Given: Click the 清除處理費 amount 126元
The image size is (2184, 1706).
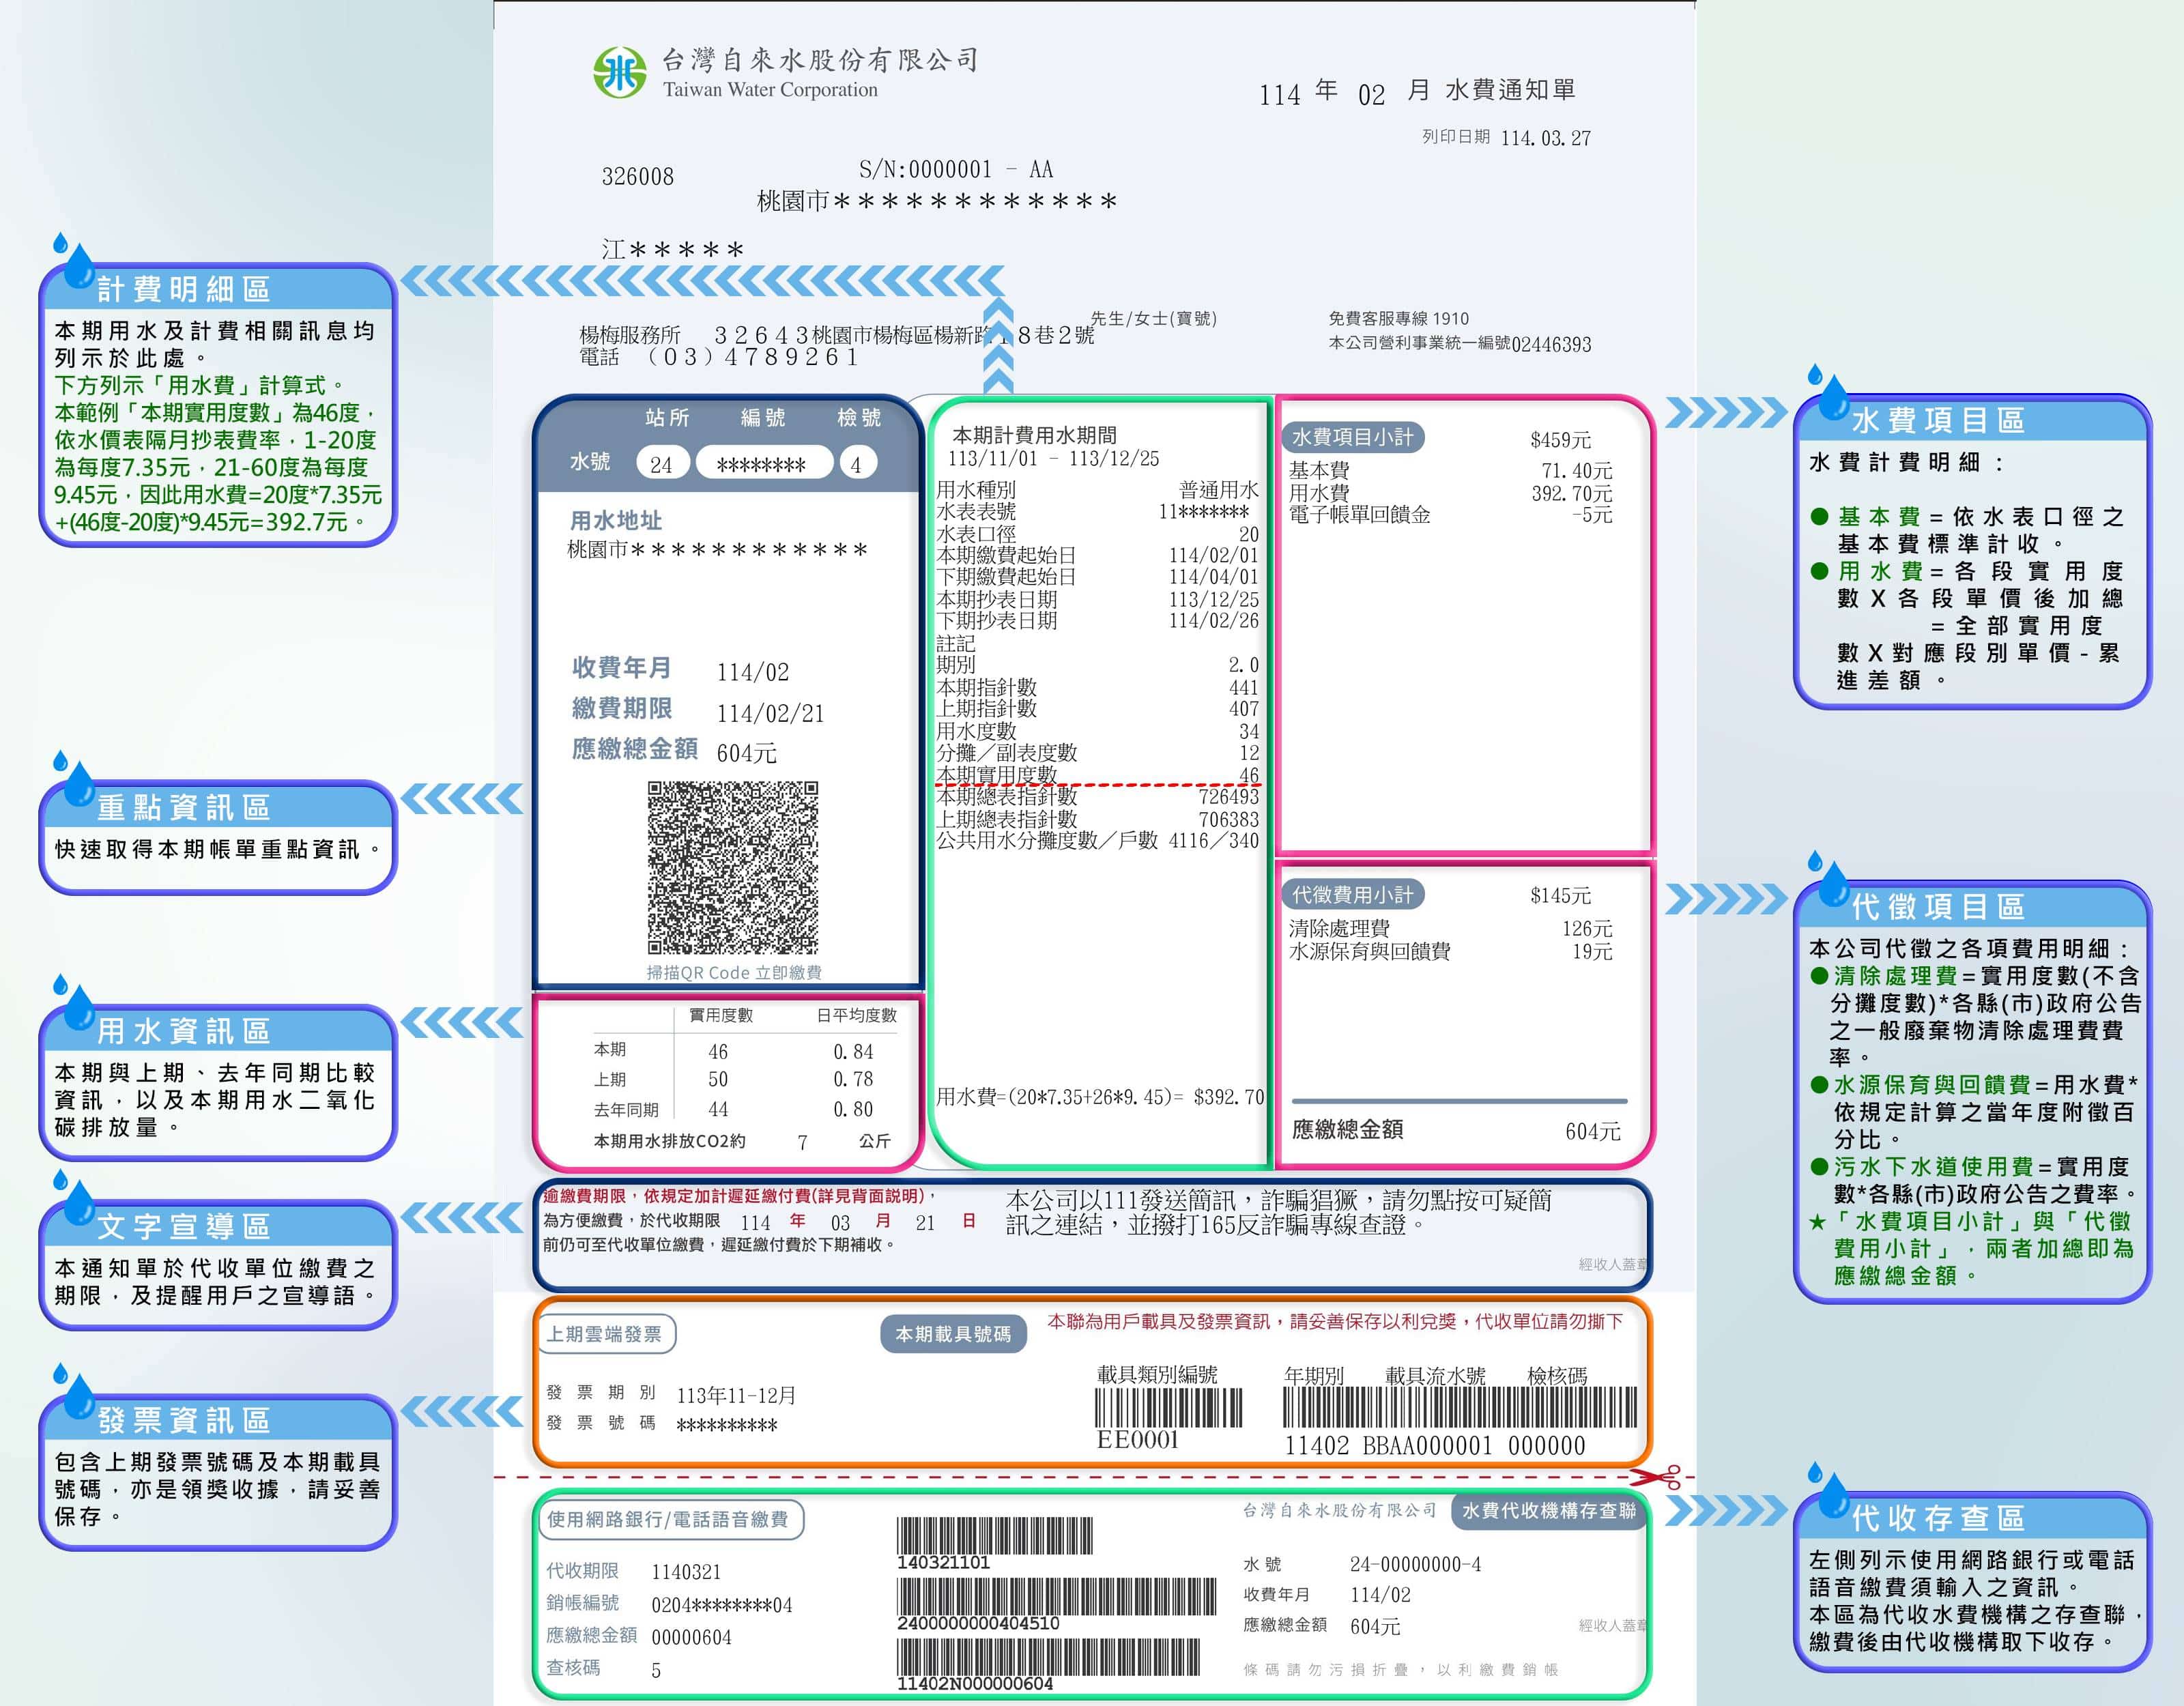Looking at the screenshot, I should click(1587, 928).
